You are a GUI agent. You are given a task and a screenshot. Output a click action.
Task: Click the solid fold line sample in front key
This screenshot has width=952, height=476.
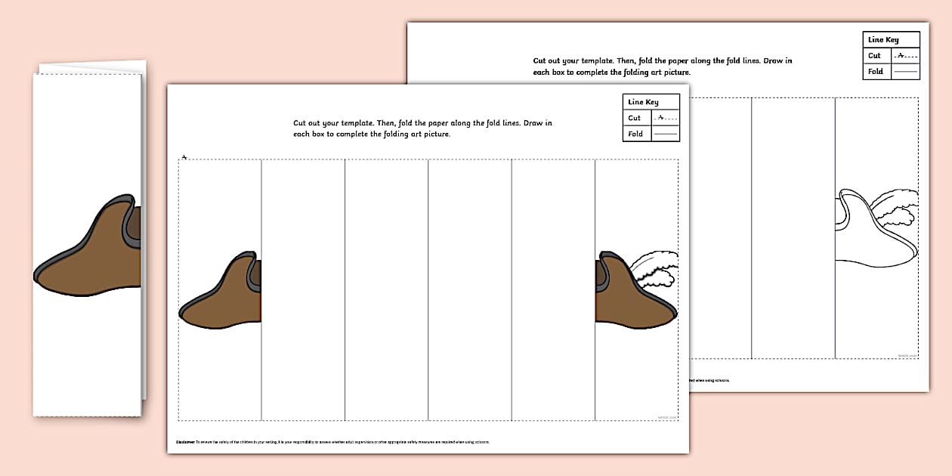coord(665,134)
